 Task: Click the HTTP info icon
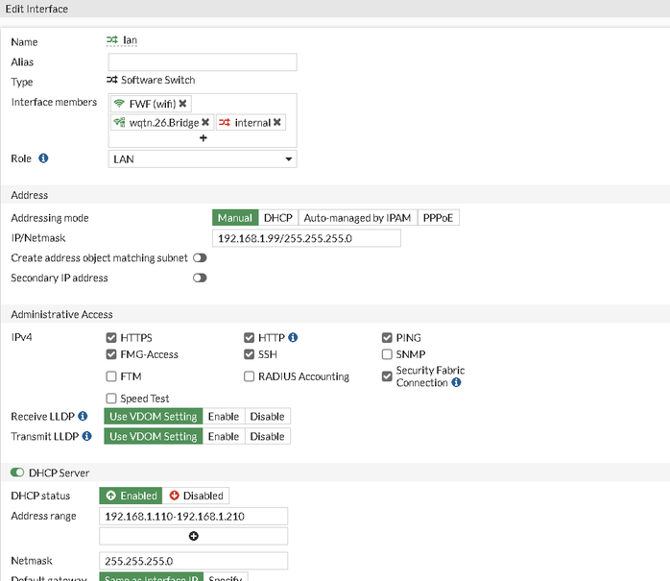pos(293,337)
